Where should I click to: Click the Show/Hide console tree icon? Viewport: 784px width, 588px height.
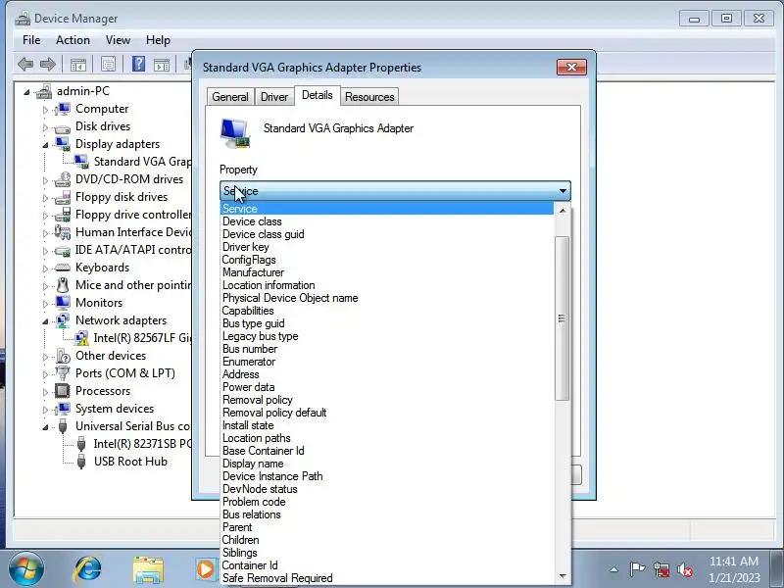(78, 64)
